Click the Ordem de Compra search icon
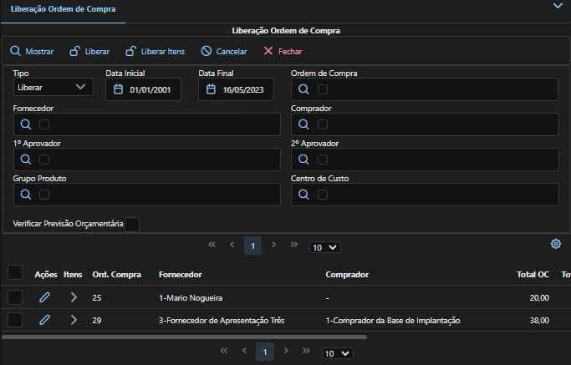Screen dimensions: 571x365 click(x=303, y=89)
